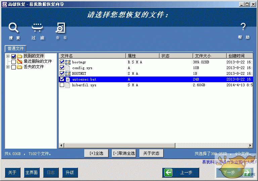
Task: Click the 主界面 button
Action: point(32,173)
